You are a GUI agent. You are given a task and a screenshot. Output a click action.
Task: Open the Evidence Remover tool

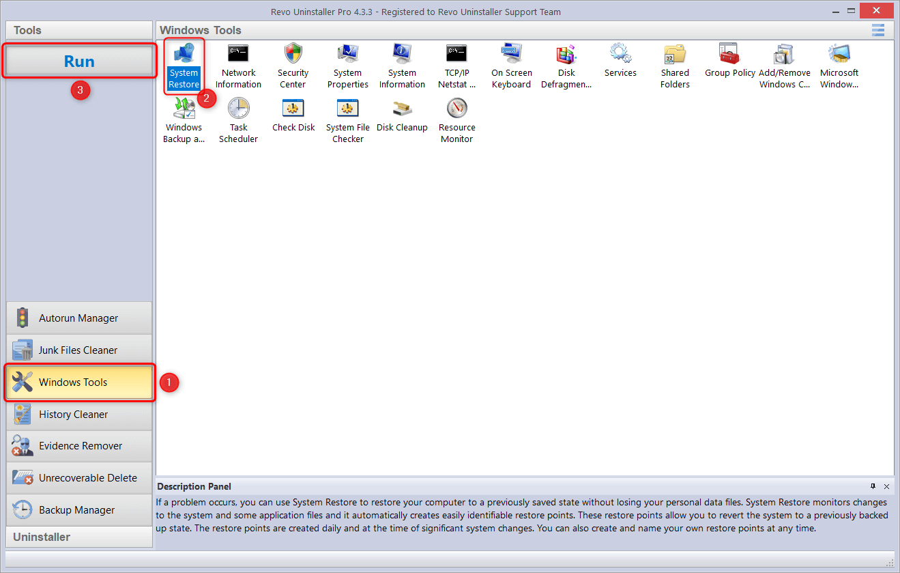click(x=79, y=446)
